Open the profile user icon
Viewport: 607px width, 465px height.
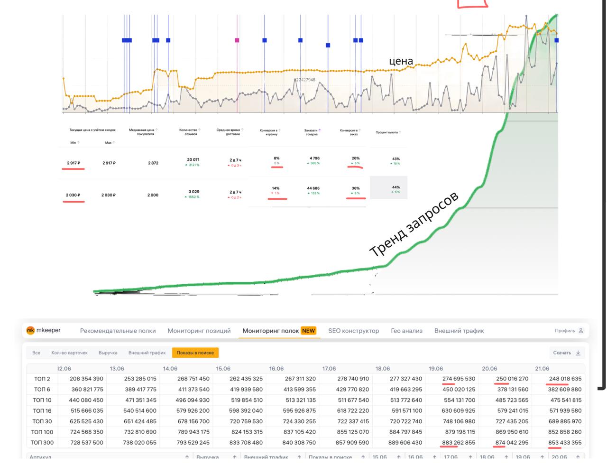point(580,331)
